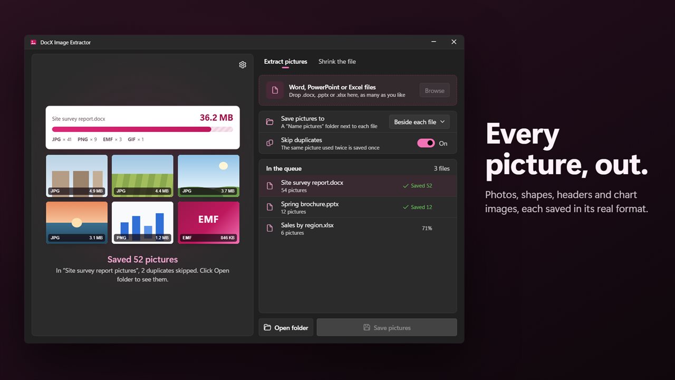The height and width of the screenshot is (380, 675).
Task: Click the Save pictures button
Action: [x=387, y=328]
